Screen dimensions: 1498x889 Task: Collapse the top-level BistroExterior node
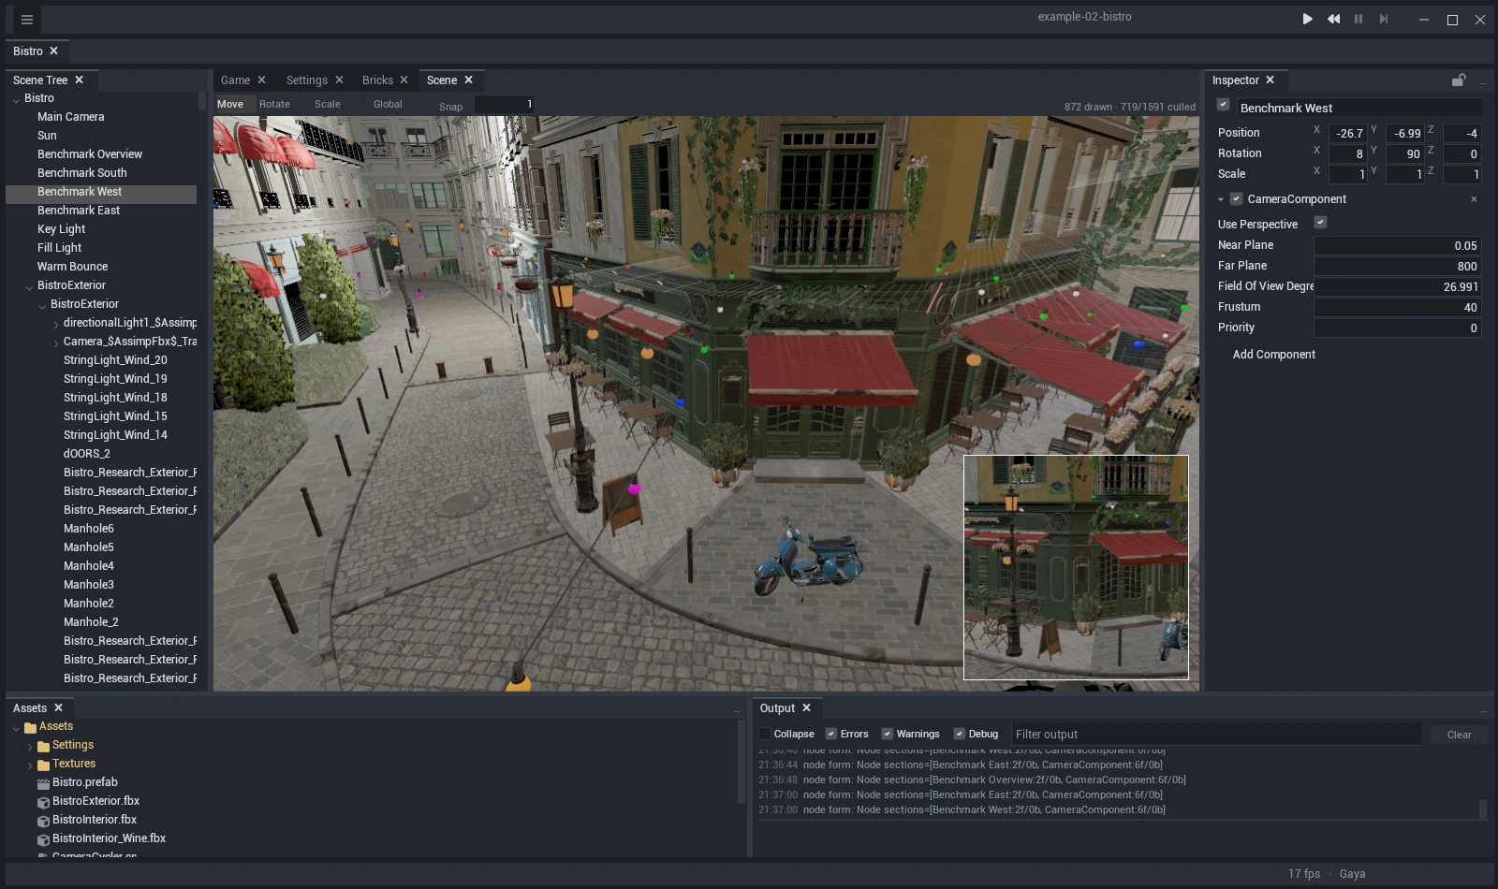[x=29, y=286]
